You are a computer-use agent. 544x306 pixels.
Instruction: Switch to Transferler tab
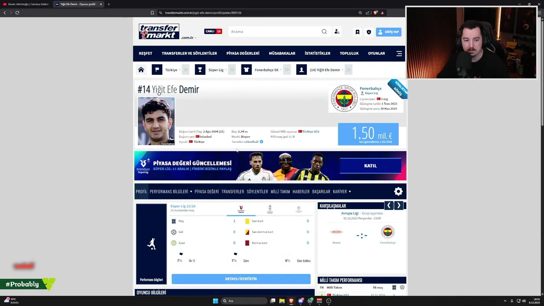click(232, 192)
